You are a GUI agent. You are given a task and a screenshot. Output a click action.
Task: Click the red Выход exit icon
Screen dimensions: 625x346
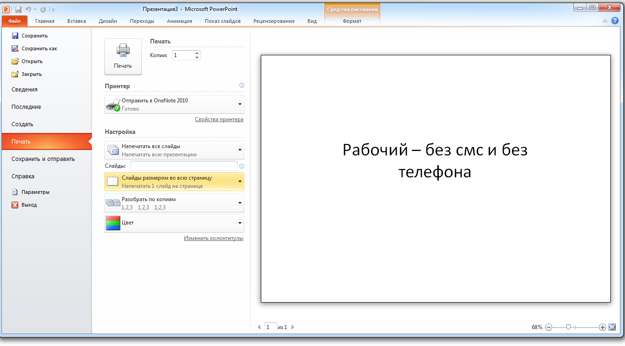pyautogui.click(x=15, y=205)
